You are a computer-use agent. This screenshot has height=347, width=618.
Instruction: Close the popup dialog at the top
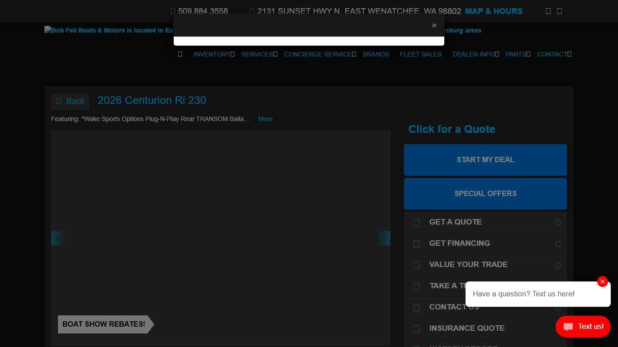[434, 26]
